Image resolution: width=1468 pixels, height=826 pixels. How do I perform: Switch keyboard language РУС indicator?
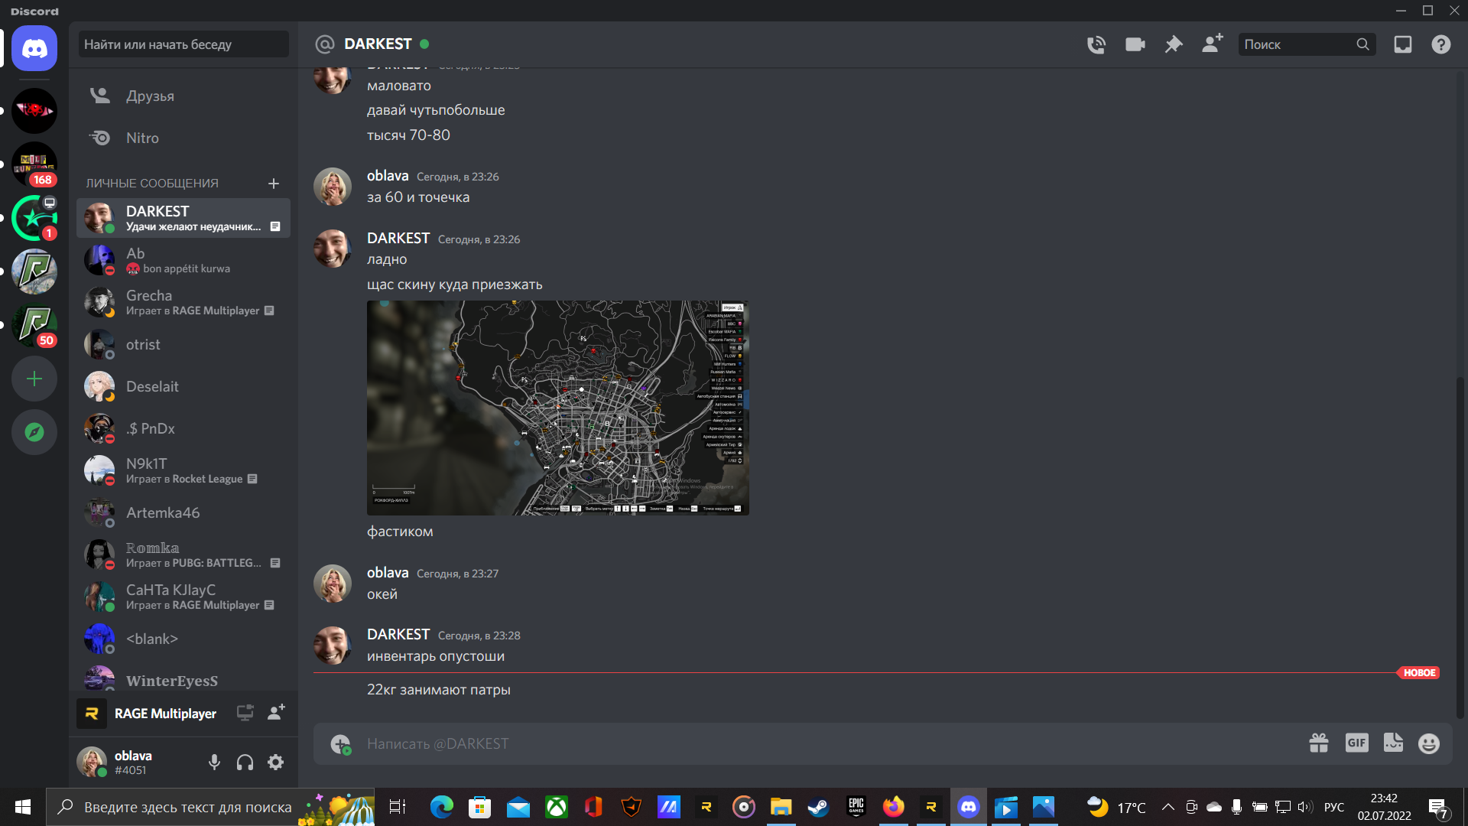[1334, 807]
